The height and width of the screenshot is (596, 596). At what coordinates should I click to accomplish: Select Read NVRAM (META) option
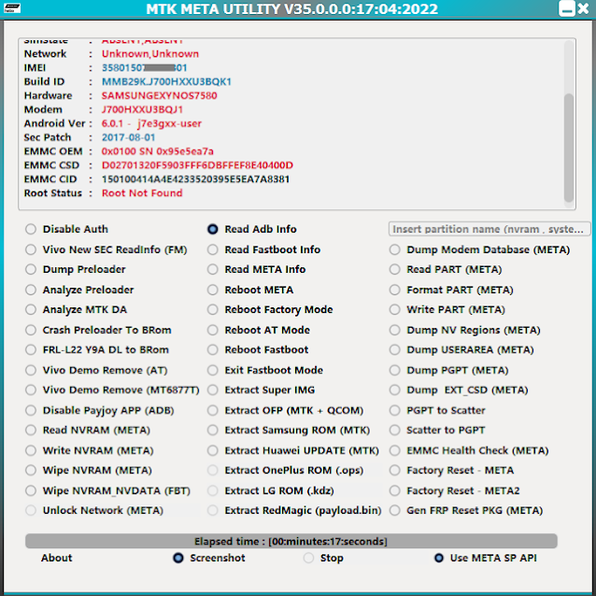click(x=31, y=431)
